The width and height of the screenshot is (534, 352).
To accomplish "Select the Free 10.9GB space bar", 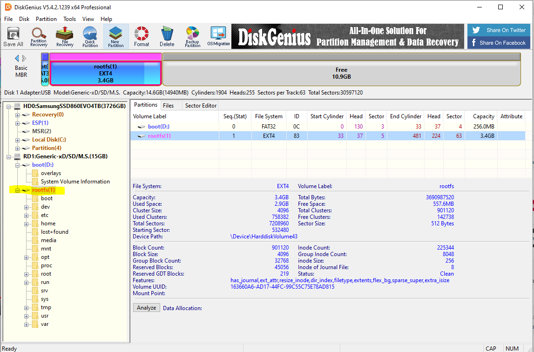I will (341, 73).
